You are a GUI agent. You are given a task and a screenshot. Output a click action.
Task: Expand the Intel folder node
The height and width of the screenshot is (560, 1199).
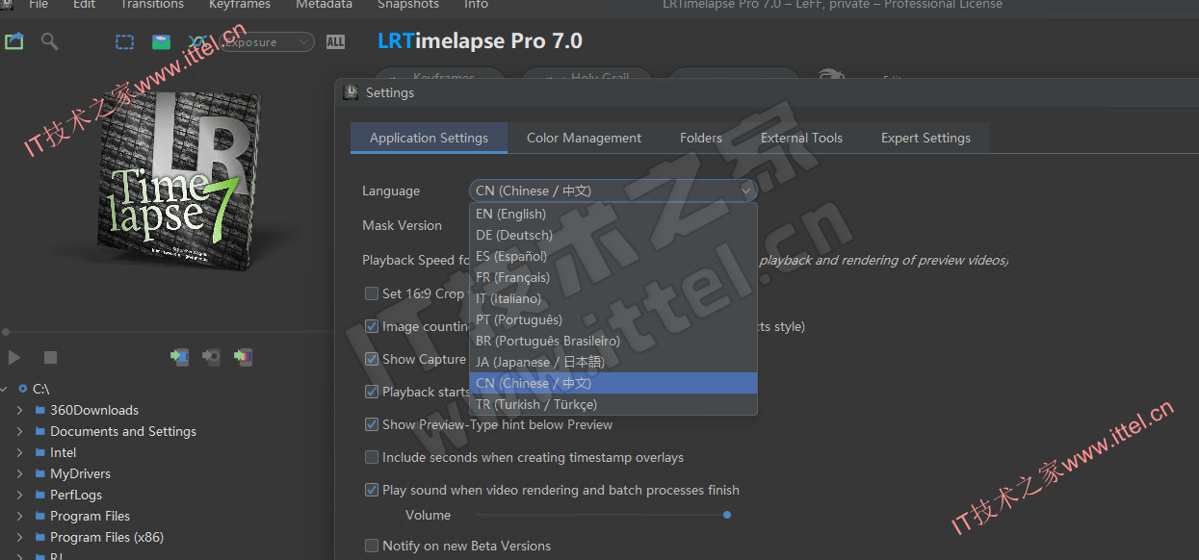pos(19,452)
